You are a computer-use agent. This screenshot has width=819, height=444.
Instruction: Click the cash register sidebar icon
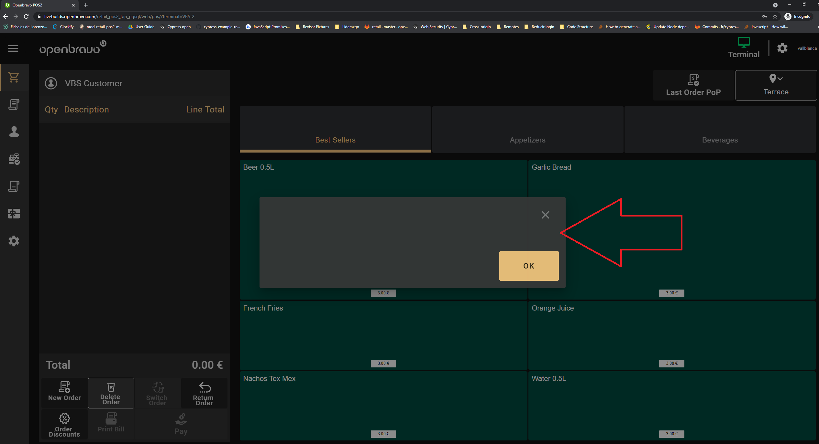tap(14, 159)
